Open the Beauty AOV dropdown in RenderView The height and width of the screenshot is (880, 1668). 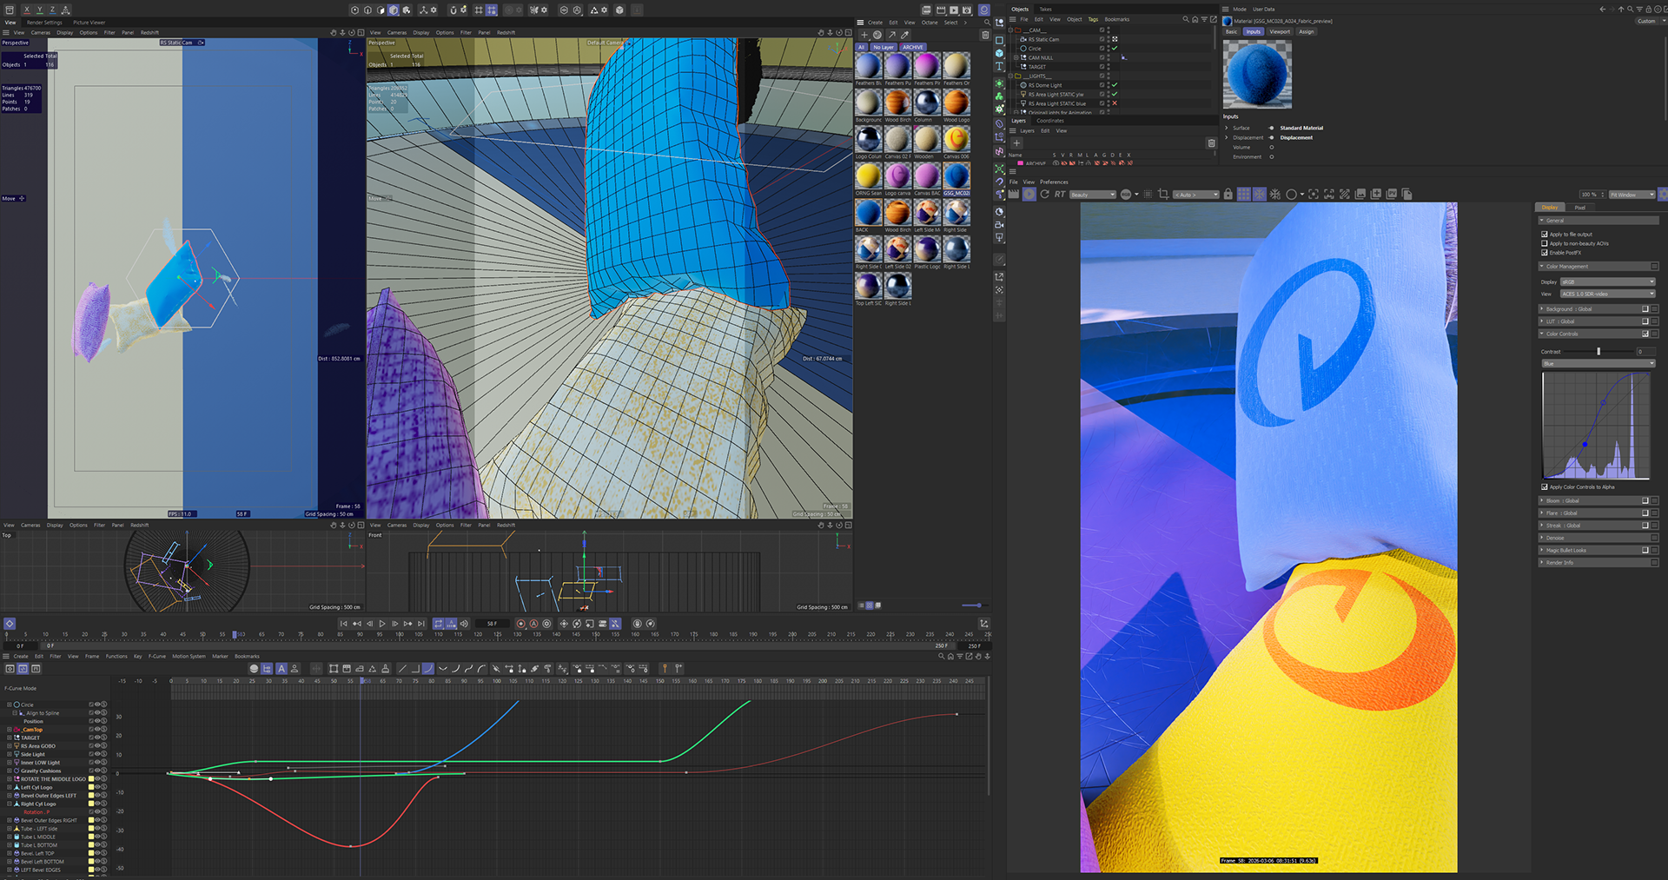pyautogui.click(x=1092, y=195)
